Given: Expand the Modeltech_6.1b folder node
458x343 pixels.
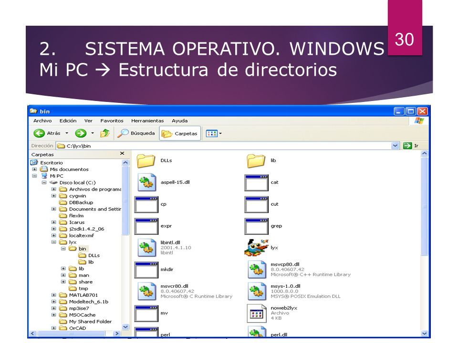Looking at the screenshot, I should [54, 302].
